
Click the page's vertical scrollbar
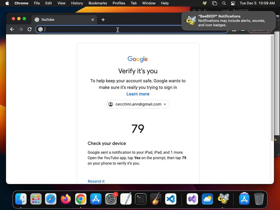click(272, 88)
